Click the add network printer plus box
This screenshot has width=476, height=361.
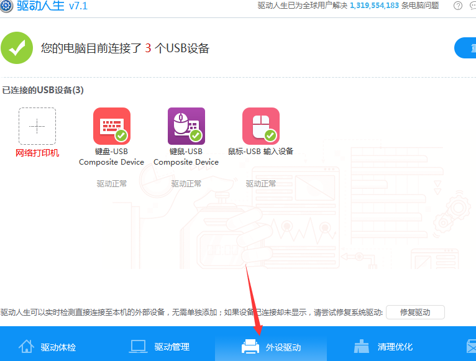37,126
